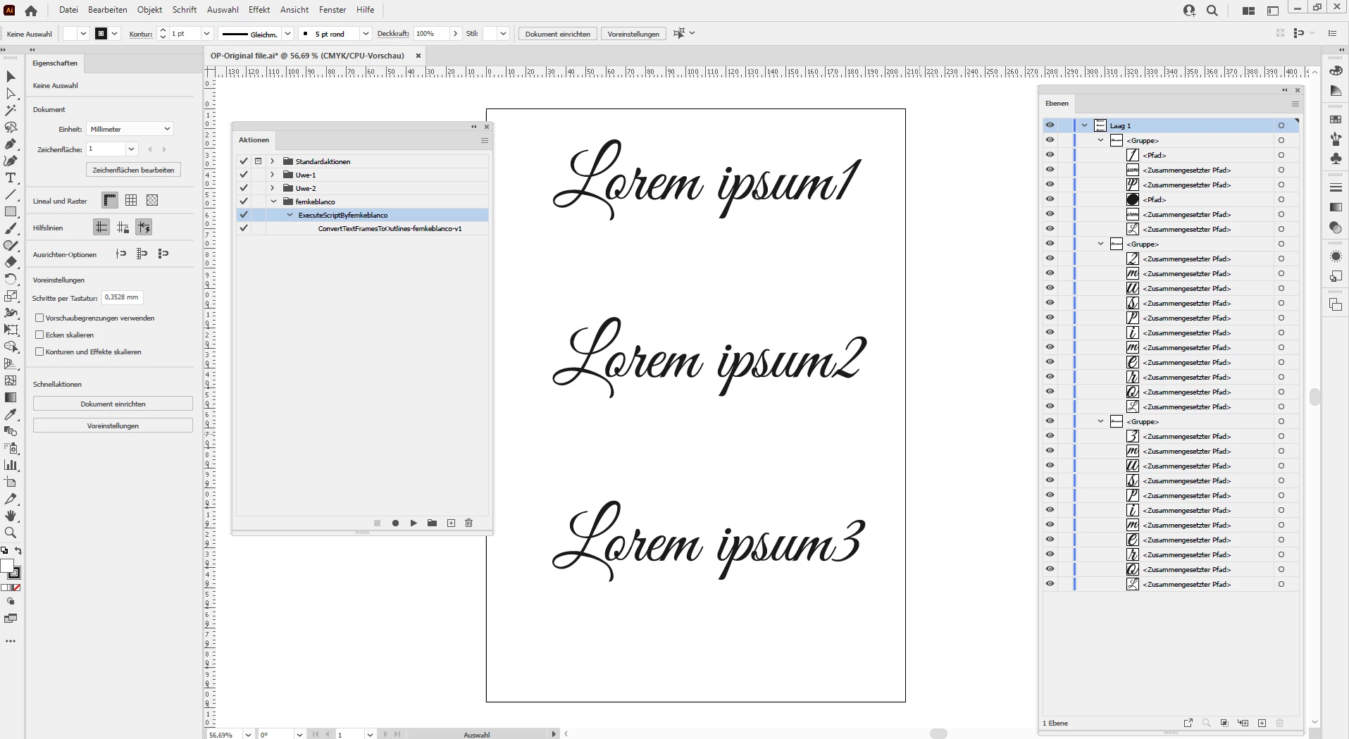This screenshot has width=1349, height=739.
Task: Hide the Laag 1 layer
Action: [1050, 125]
